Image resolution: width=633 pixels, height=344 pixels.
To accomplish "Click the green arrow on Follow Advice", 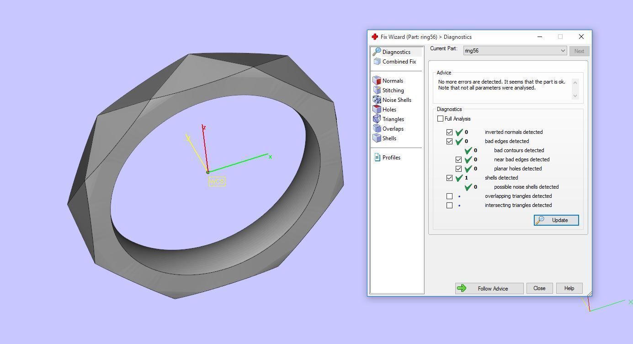I will pos(462,288).
